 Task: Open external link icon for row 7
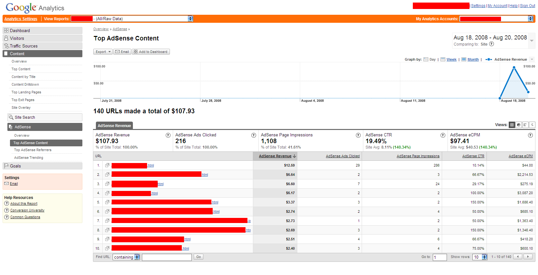click(x=107, y=221)
